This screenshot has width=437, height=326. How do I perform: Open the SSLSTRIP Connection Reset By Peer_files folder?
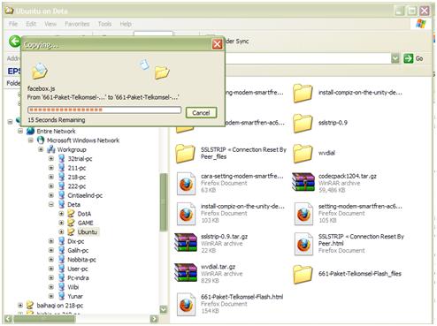185,154
